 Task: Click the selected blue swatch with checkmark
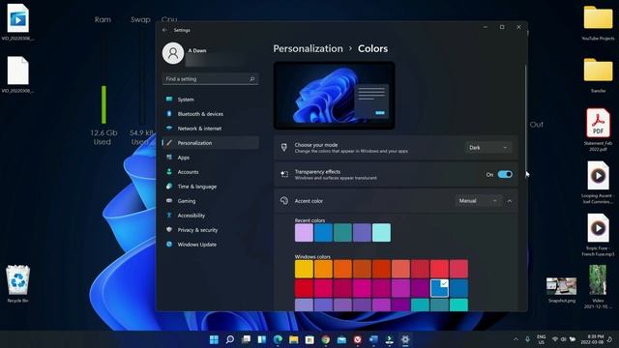(439, 288)
